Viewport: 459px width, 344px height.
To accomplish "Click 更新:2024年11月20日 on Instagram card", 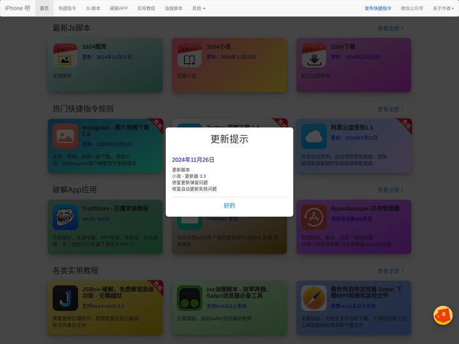I will pyautogui.click(x=107, y=144).
